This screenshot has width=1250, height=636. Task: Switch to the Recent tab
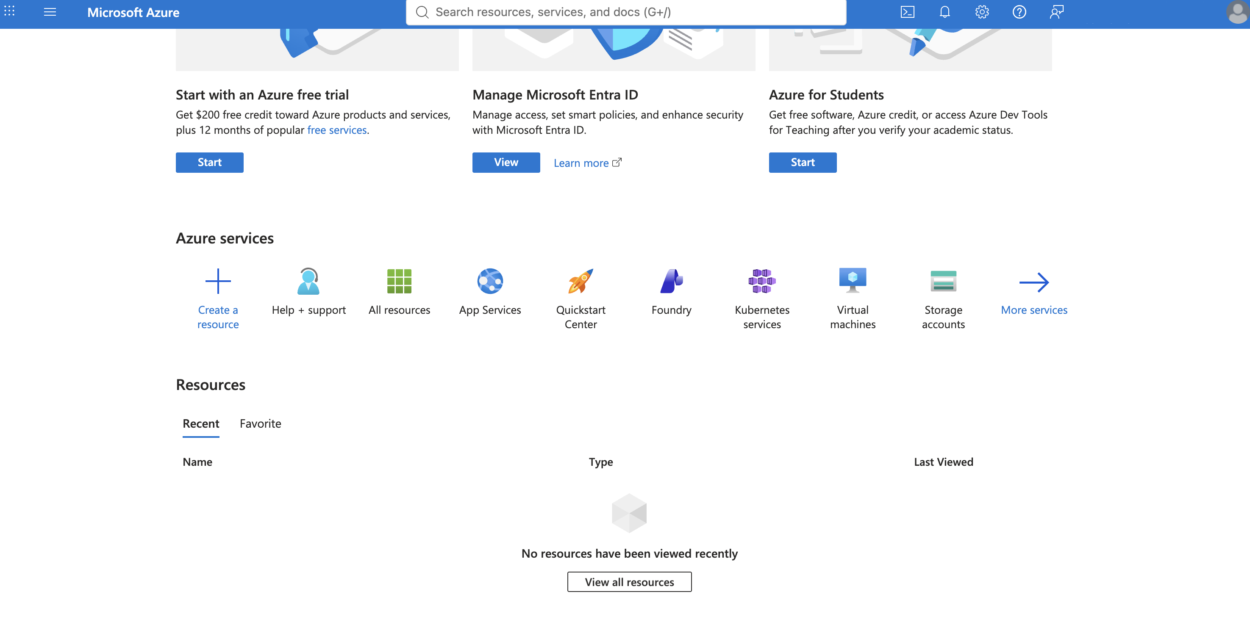[x=201, y=424]
